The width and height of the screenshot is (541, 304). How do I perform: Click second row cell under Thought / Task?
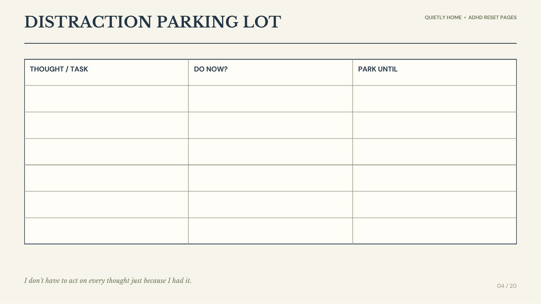[x=106, y=125]
